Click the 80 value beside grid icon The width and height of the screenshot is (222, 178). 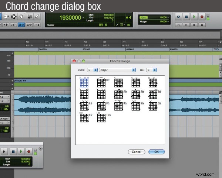(128, 25)
